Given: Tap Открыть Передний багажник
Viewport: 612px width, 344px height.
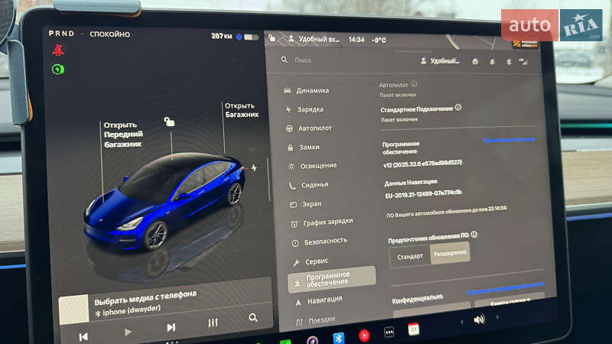Looking at the screenshot, I should [123, 135].
